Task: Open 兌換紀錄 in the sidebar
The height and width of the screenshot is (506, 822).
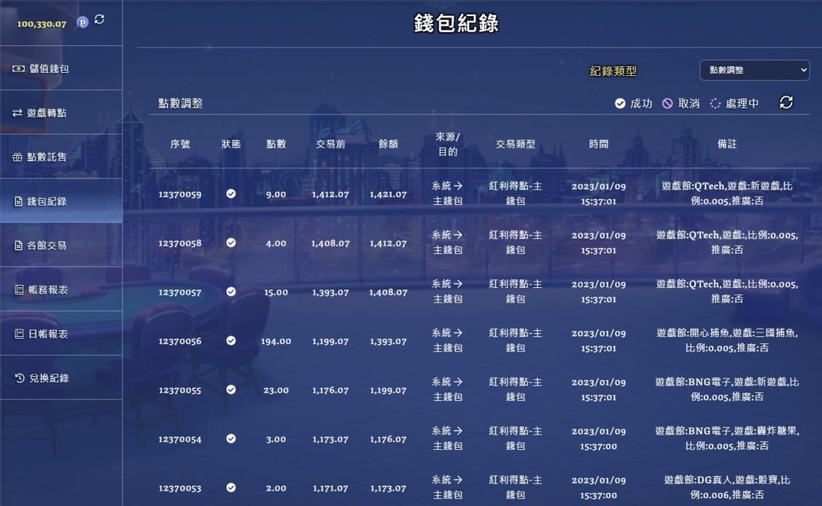Action: [x=61, y=378]
